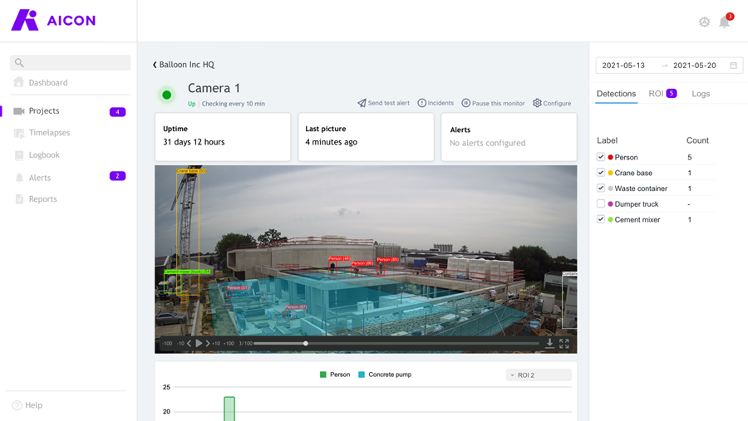Open notifications bell with red badge
The height and width of the screenshot is (421, 748).
tap(725, 21)
